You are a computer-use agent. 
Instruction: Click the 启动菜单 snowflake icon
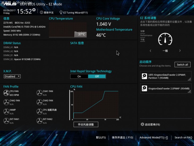[x=142, y=124]
